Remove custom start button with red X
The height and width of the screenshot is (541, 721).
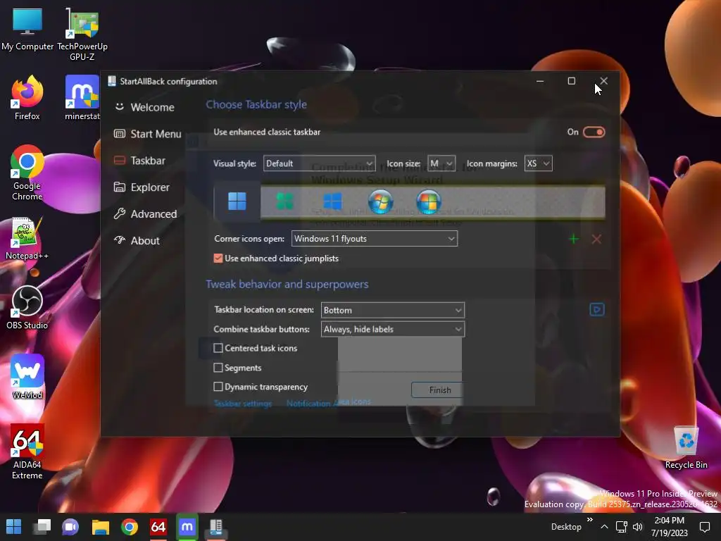[x=596, y=239]
